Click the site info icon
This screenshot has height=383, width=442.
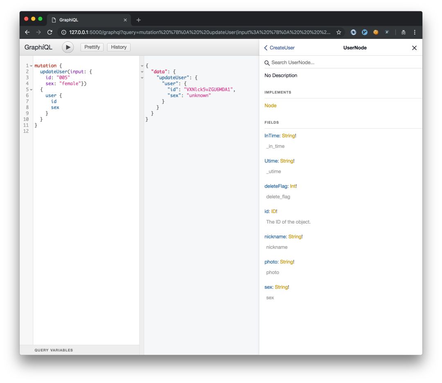pyautogui.click(x=64, y=32)
